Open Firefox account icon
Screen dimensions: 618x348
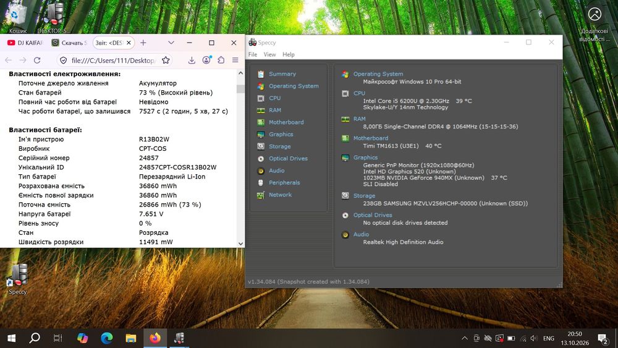coord(206,60)
